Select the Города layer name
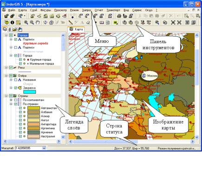The width and height of the screenshot is (202, 177). click(x=23, y=35)
